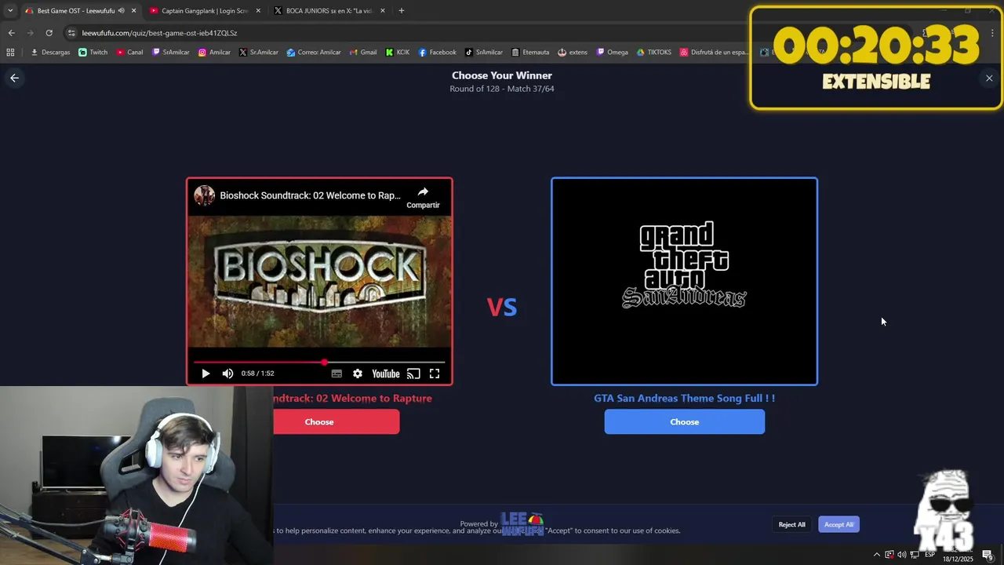Reload the current page
1004x565 pixels.
pyautogui.click(x=49, y=33)
